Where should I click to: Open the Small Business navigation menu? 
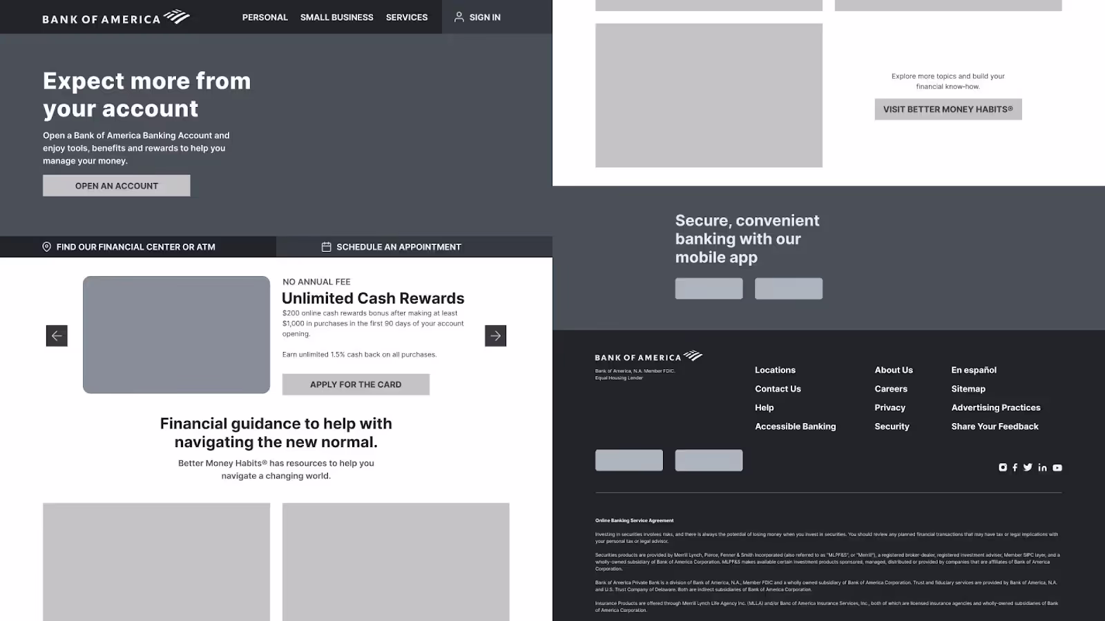click(x=336, y=17)
